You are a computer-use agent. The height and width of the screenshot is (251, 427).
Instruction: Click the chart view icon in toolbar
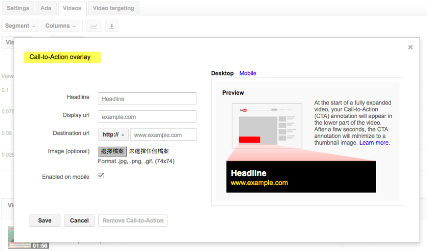94,26
